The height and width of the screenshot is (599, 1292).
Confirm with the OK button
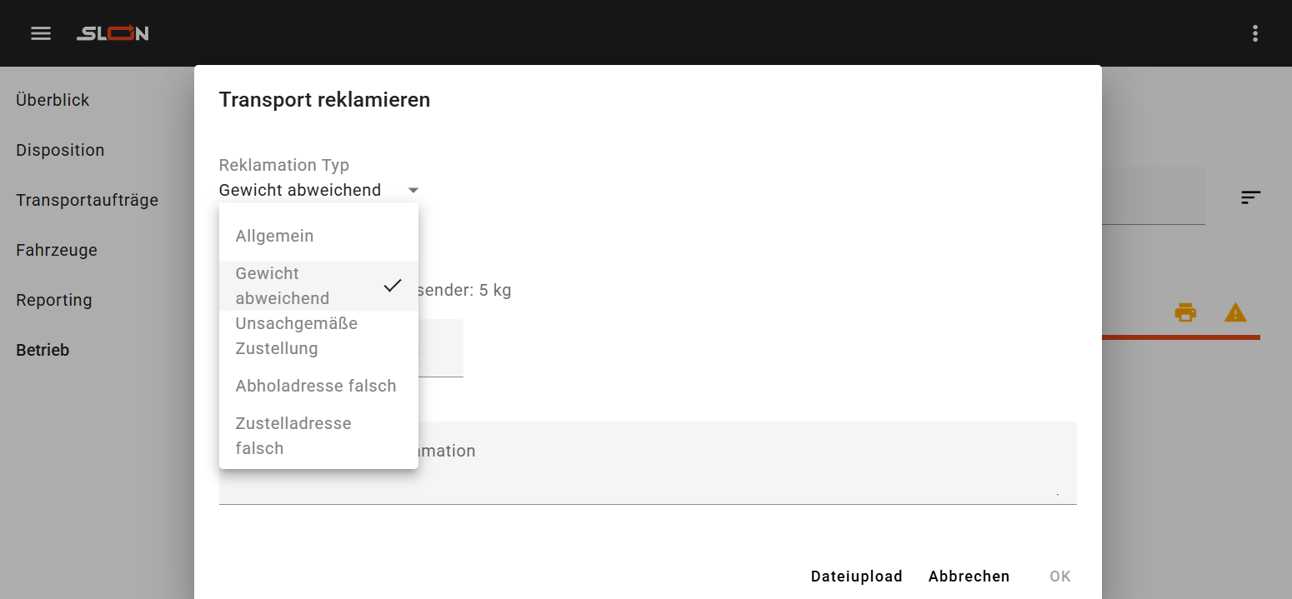click(x=1059, y=577)
